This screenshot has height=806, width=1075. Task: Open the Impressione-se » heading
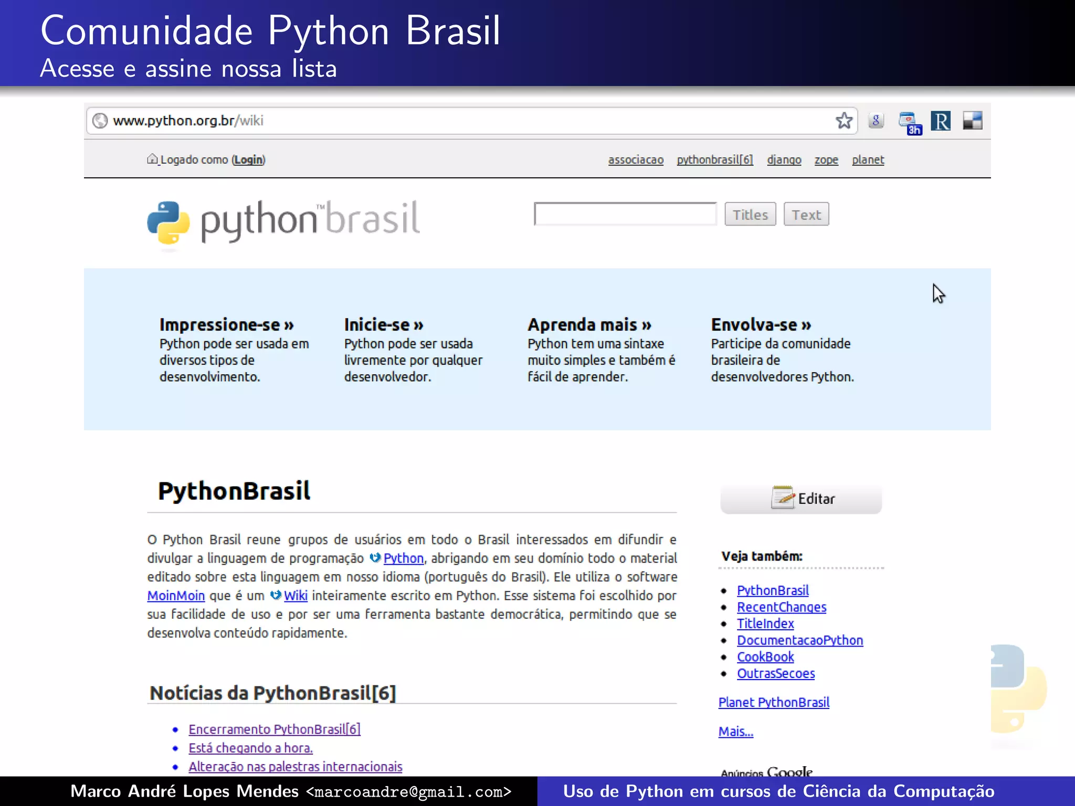(x=227, y=325)
